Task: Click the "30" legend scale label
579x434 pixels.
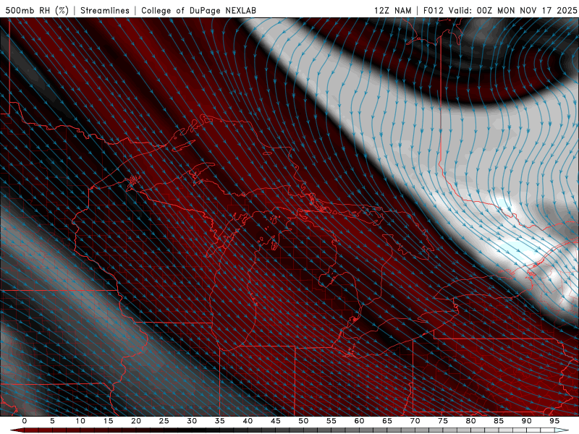Action: pos(192,421)
